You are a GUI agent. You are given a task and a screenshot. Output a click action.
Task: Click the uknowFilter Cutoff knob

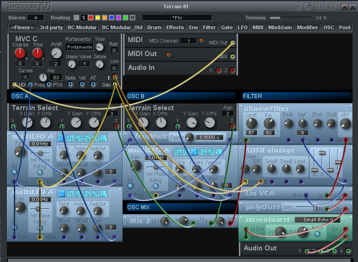(251, 123)
